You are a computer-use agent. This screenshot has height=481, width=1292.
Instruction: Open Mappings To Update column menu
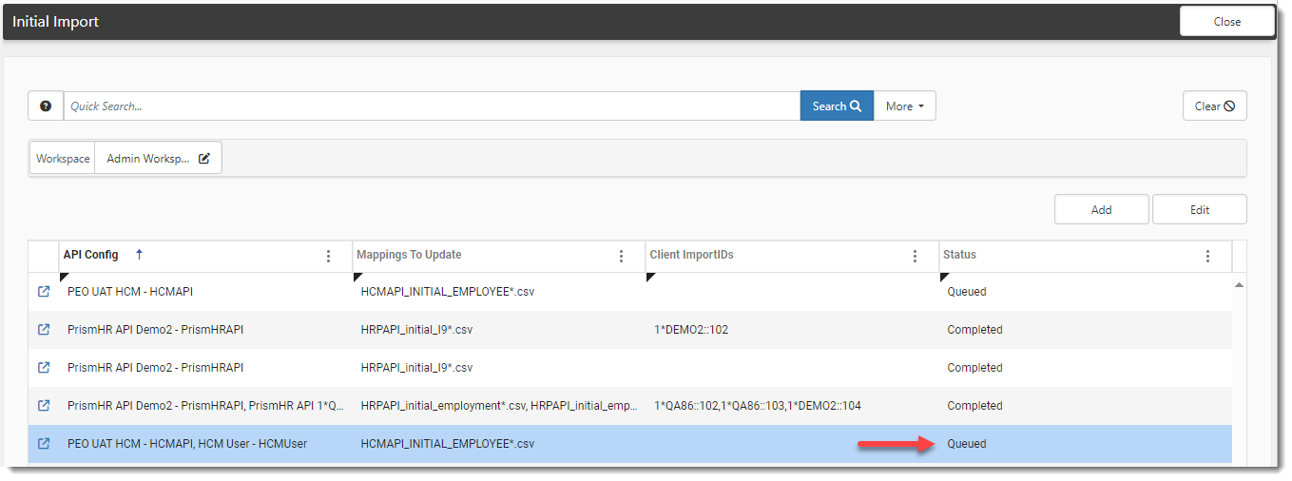coord(622,256)
